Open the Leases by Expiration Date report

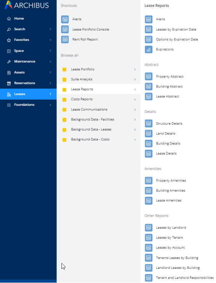point(176,29)
